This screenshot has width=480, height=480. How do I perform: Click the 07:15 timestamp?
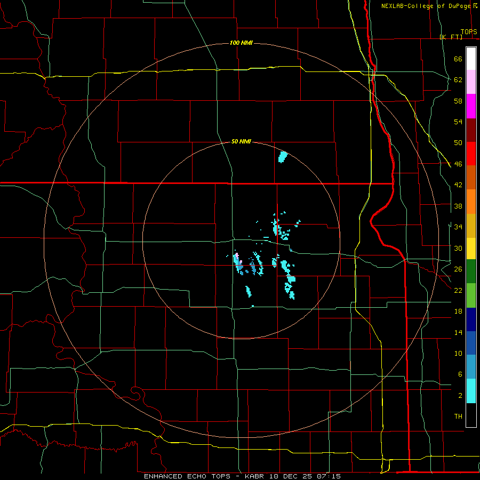coord(329,476)
